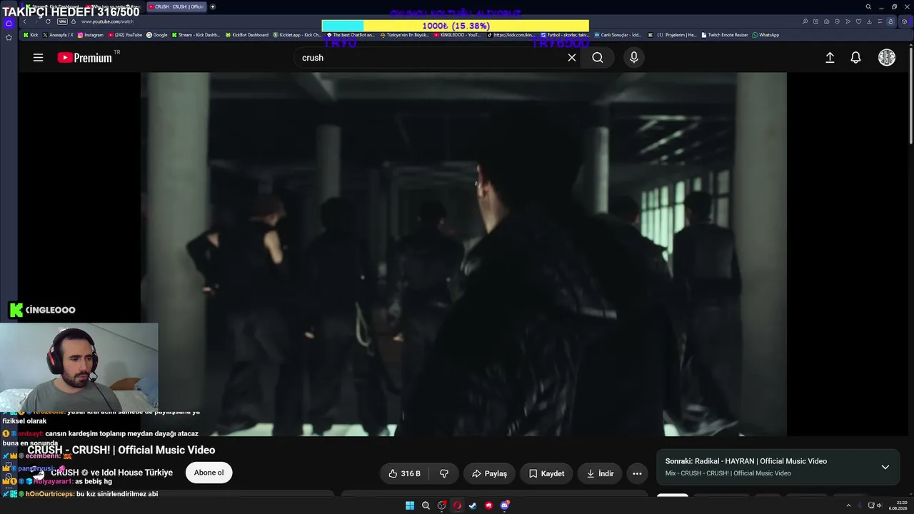
Task: Open the sidebar bookmarks star icon
Action: click(x=9, y=37)
